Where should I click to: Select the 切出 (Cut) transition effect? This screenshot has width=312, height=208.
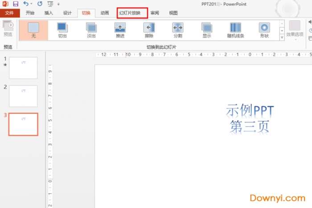point(62,29)
